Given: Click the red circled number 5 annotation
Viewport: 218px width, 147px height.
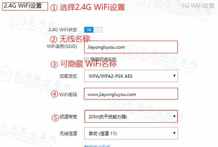Looking at the screenshot, I should click(x=55, y=118).
